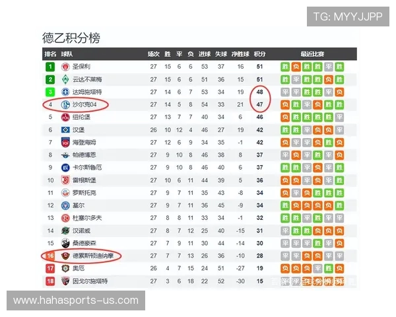Click the Werder Bremen (云达不莱梅) crest
This screenshot has height=317, width=396.
65,79
